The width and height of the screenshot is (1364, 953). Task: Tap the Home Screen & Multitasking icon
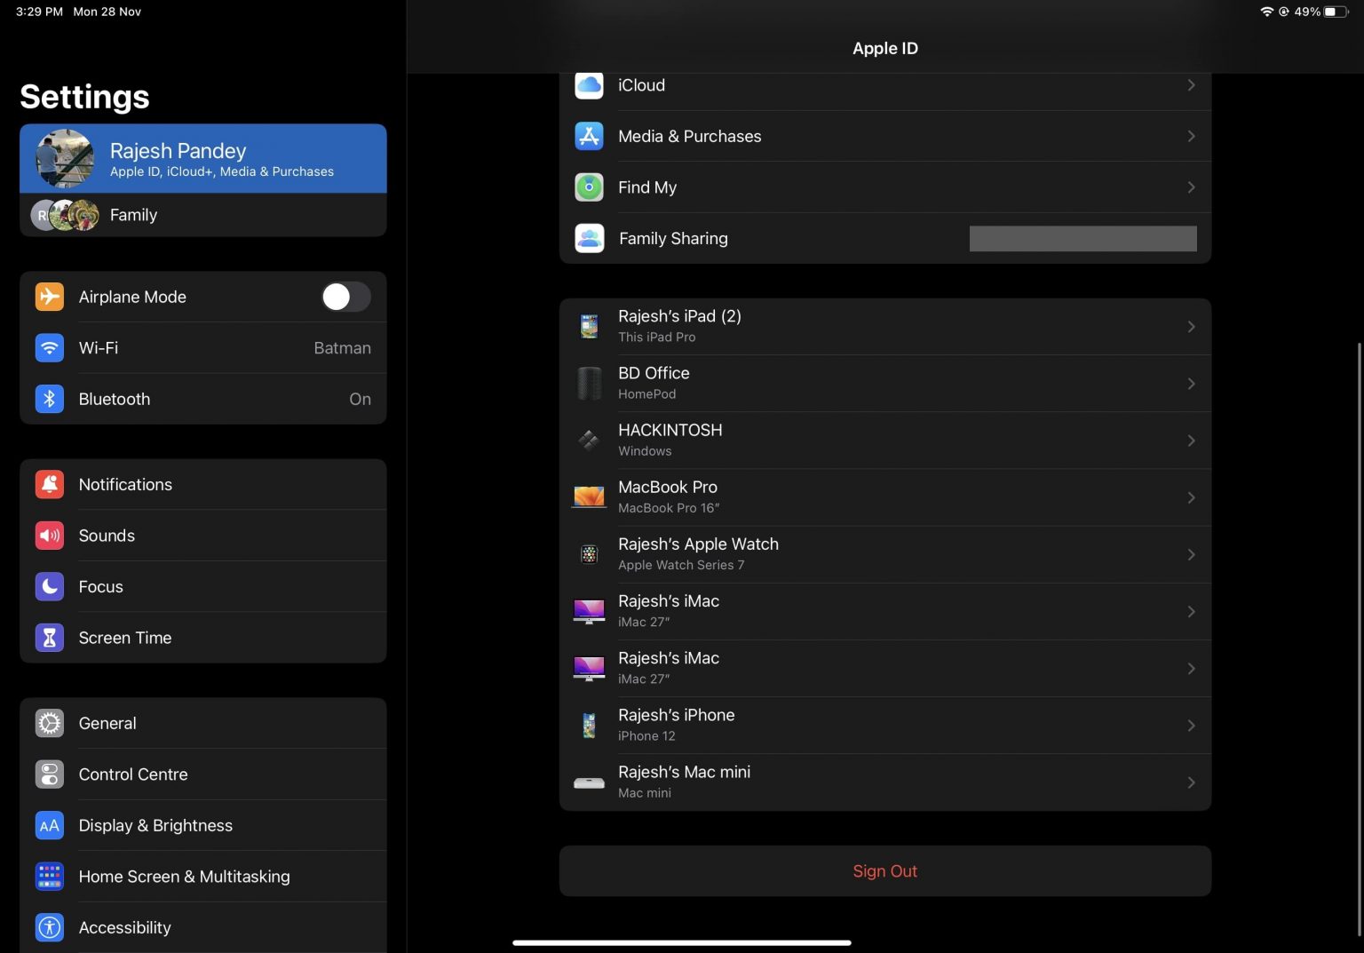tap(50, 877)
